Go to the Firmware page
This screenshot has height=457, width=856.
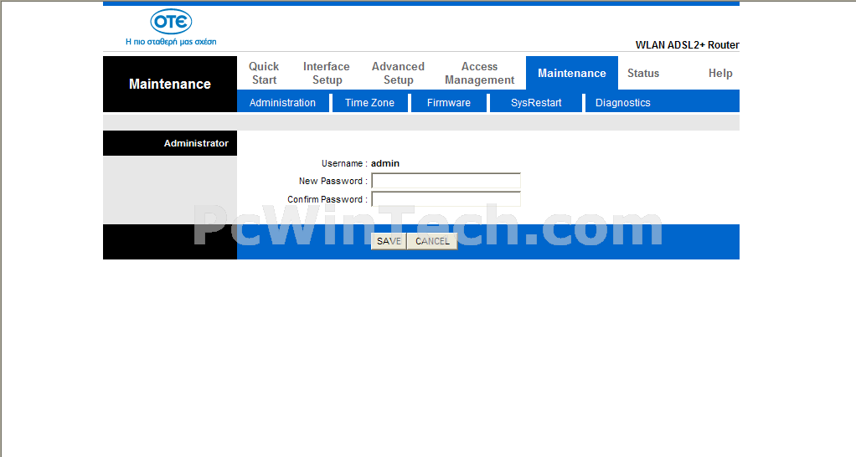(x=448, y=103)
